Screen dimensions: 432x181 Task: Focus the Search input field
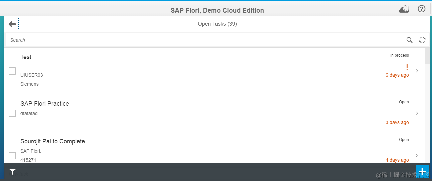coord(200,40)
